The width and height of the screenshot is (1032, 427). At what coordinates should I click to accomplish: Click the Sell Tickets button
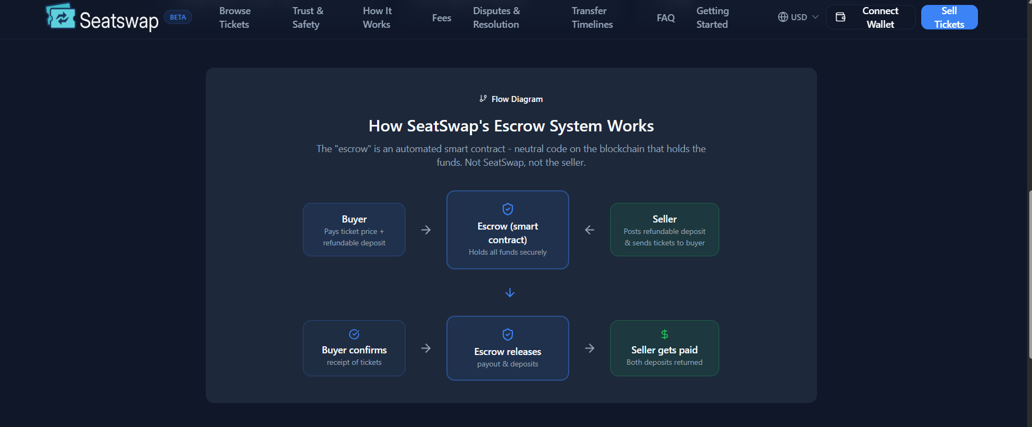pyautogui.click(x=949, y=17)
